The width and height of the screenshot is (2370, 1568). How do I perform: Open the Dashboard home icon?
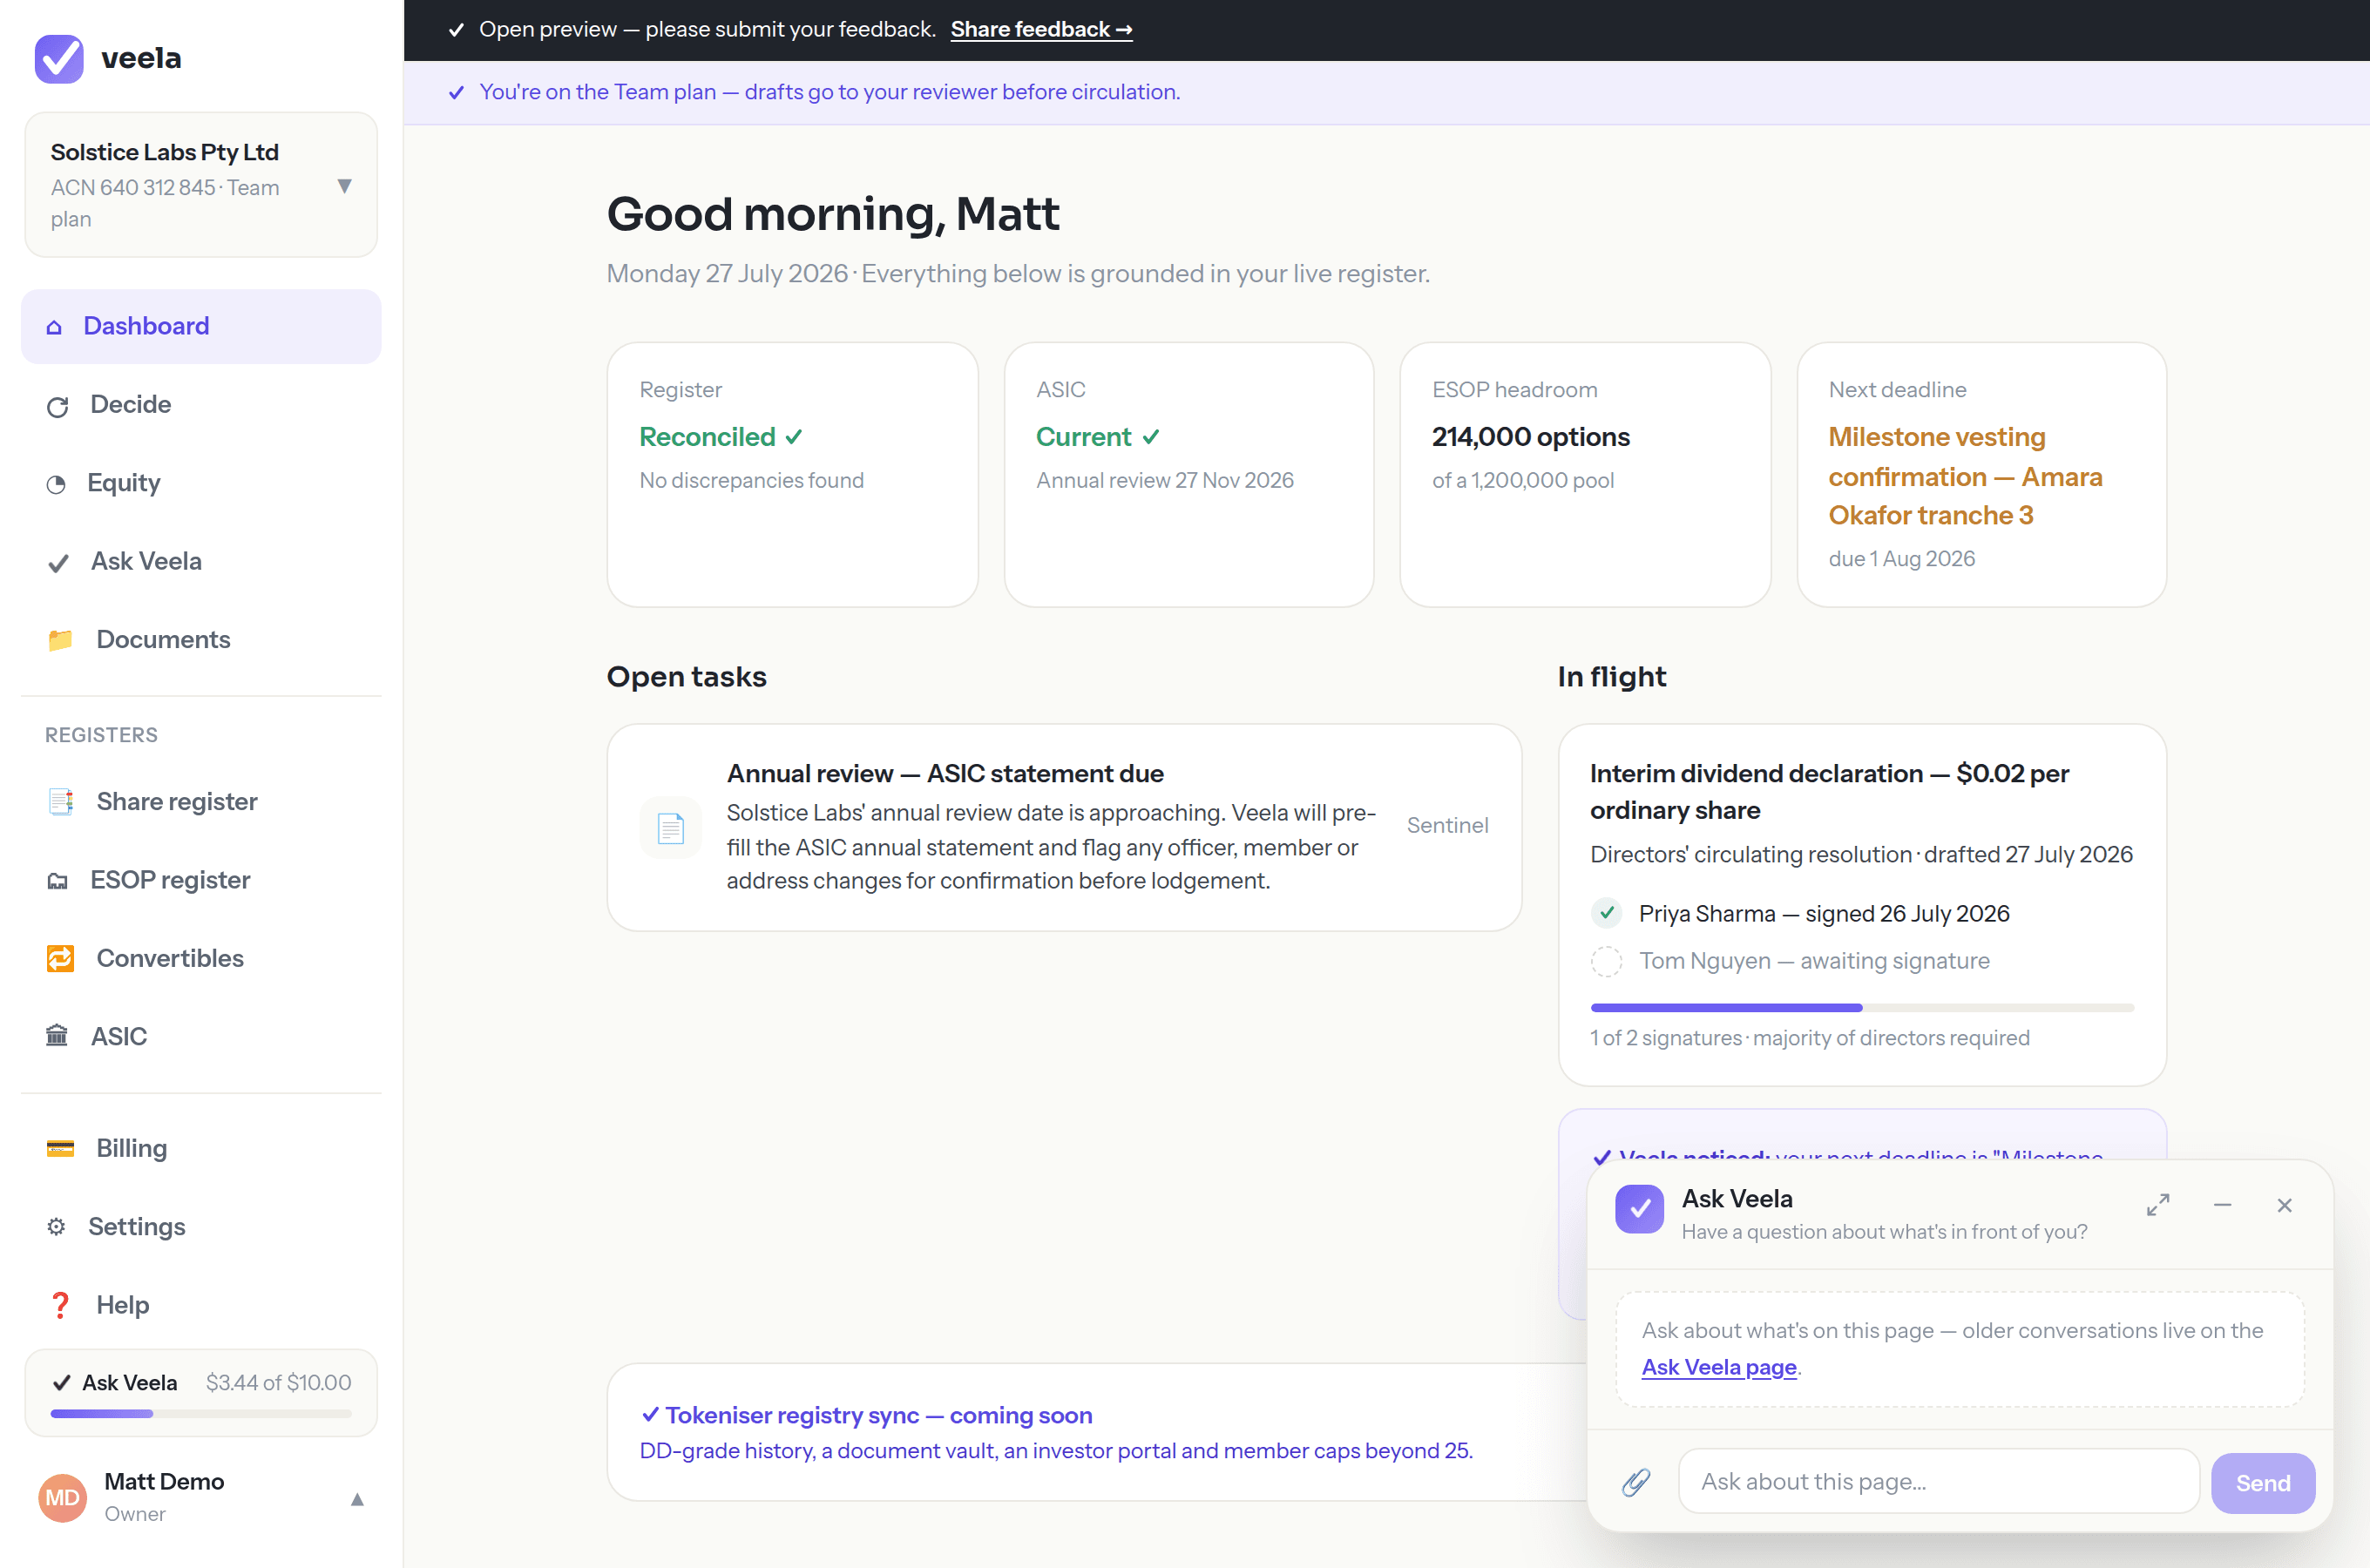pyautogui.click(x=54, y=327)
